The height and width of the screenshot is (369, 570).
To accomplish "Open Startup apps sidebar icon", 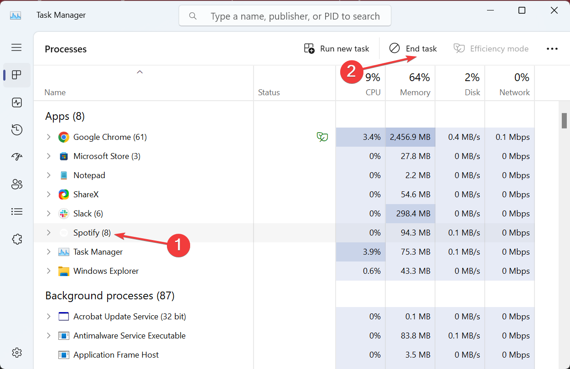I will pos(17,157).
